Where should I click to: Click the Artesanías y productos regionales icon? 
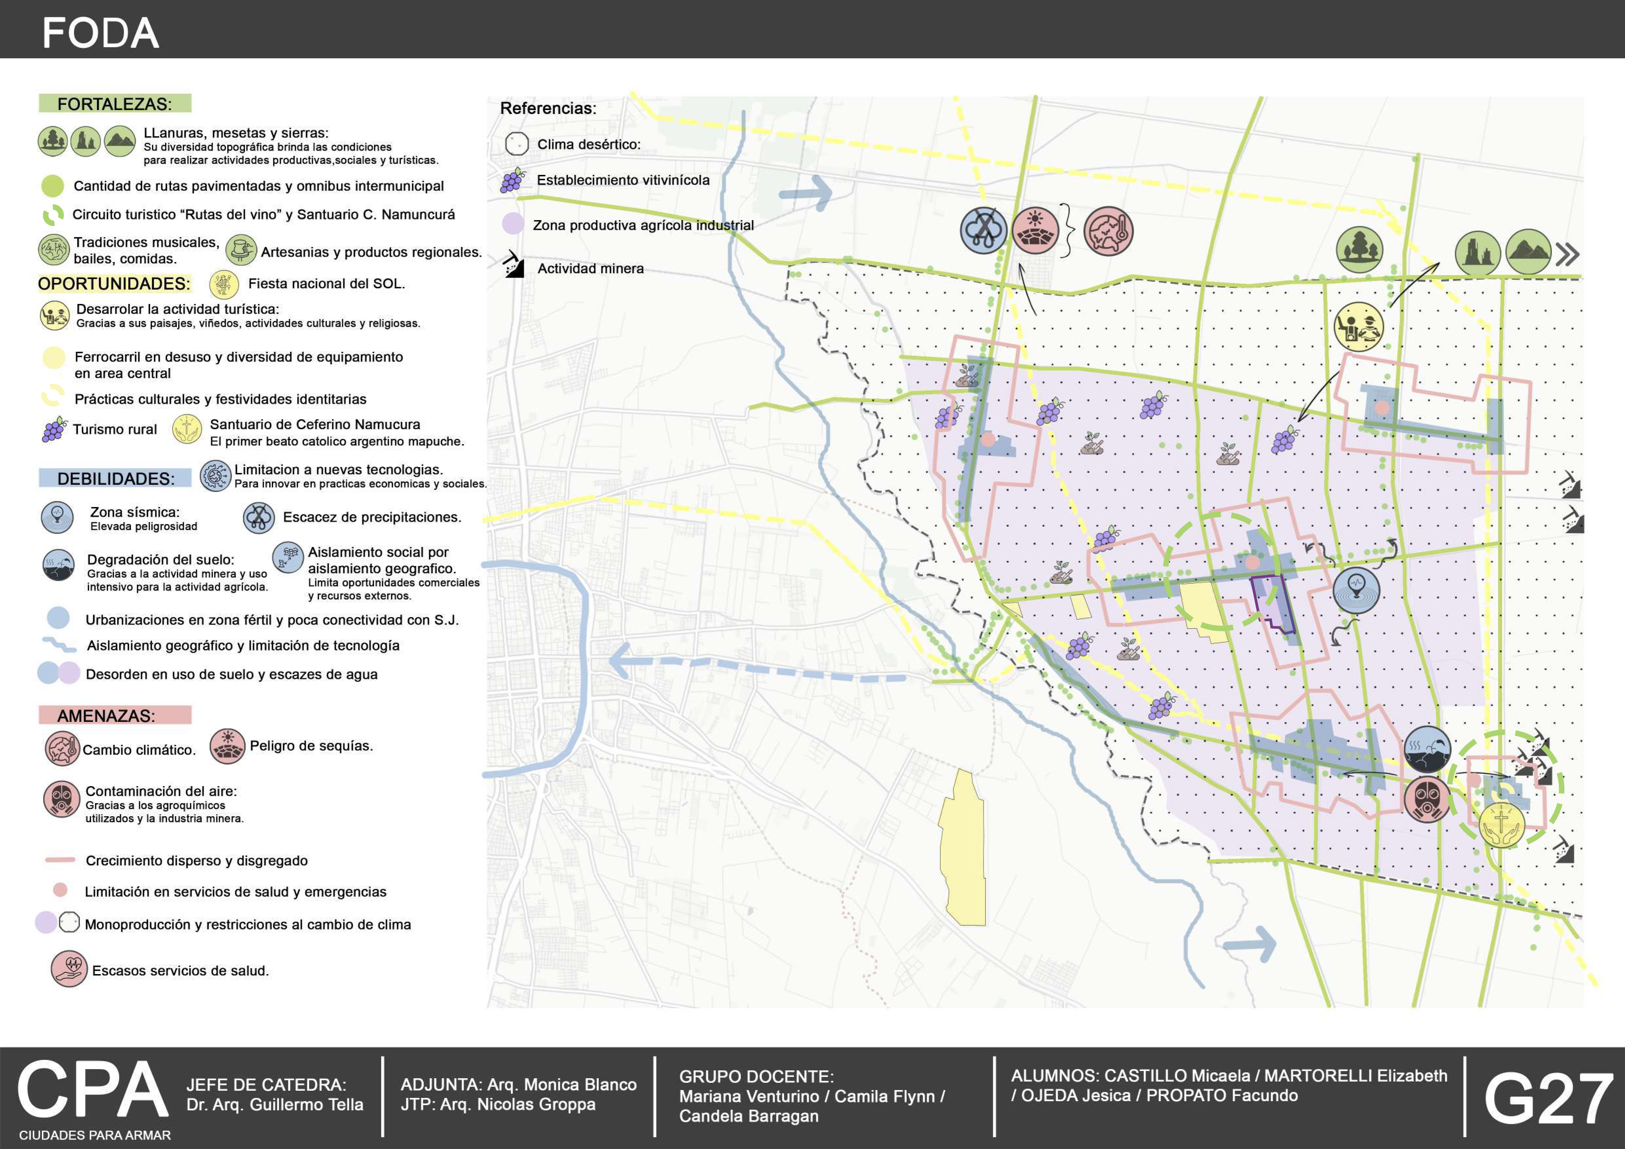(241, 250)
